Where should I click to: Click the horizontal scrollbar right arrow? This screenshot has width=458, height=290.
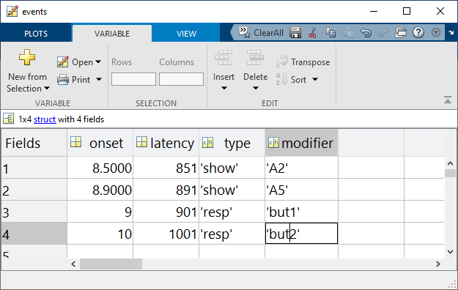[x=437, y=264]
